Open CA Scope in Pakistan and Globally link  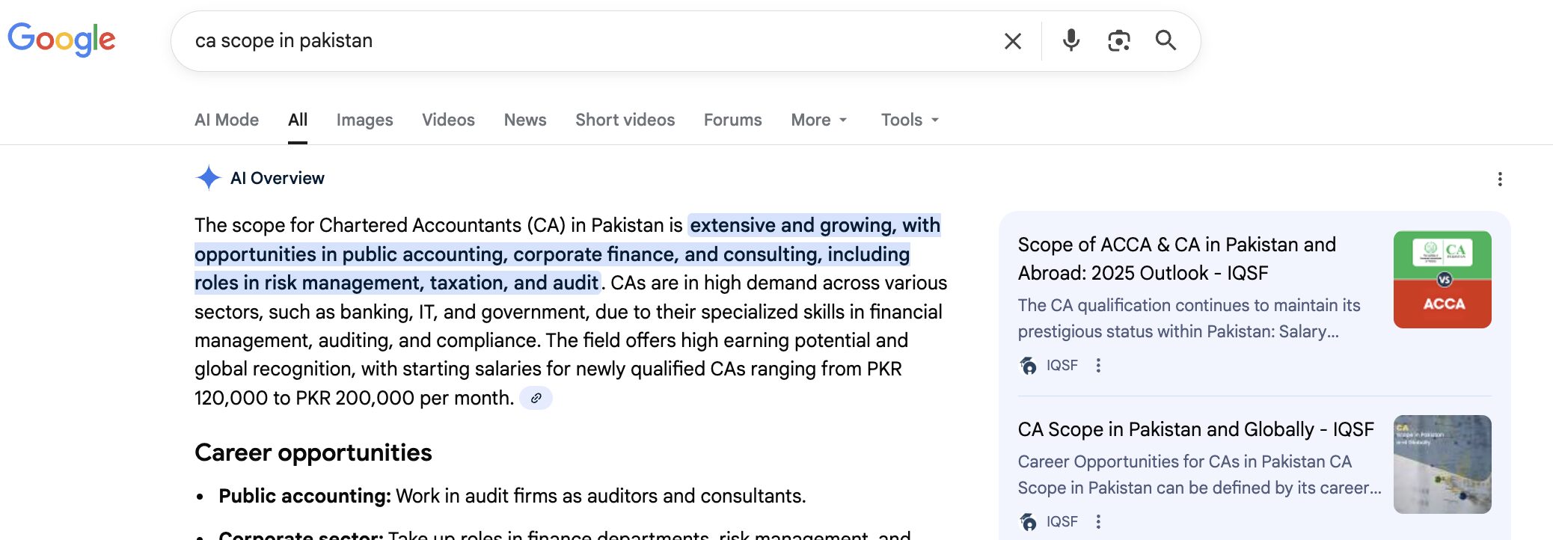1195,429
